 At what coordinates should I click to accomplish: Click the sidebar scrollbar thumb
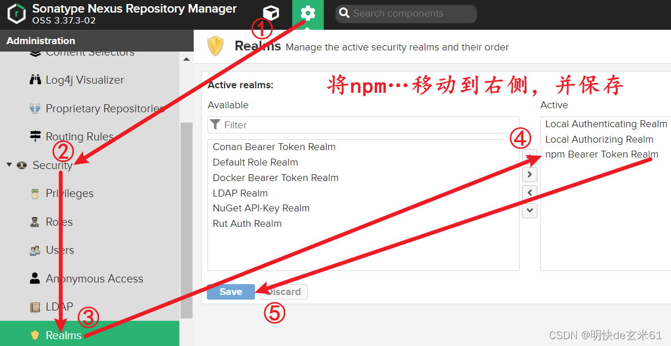(x=186, y=220)
